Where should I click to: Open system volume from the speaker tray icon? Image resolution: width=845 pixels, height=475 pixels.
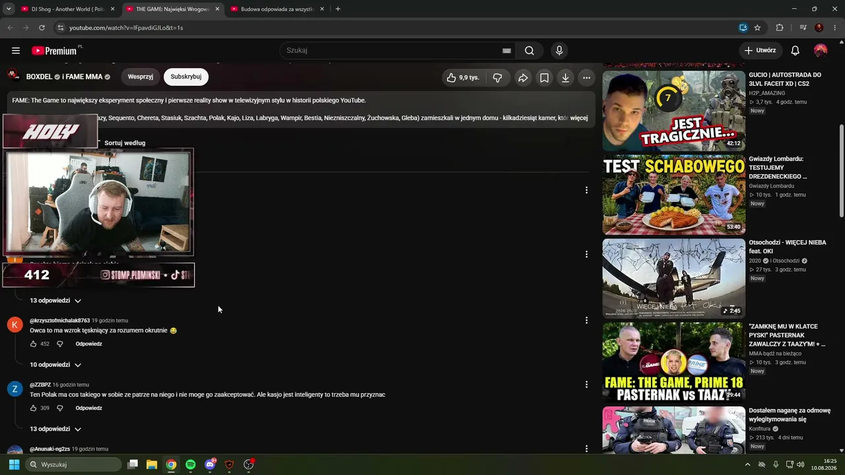point(801,464)
